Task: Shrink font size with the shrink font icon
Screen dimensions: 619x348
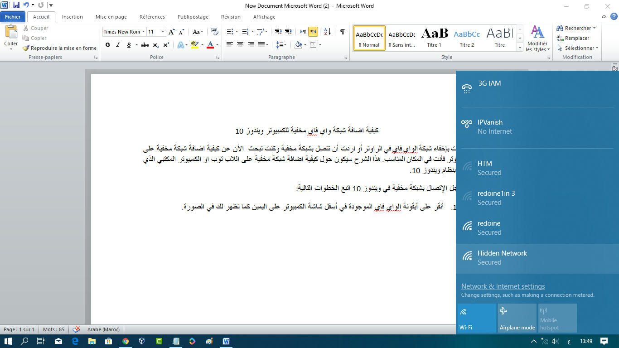Action: tap(182, 32)
